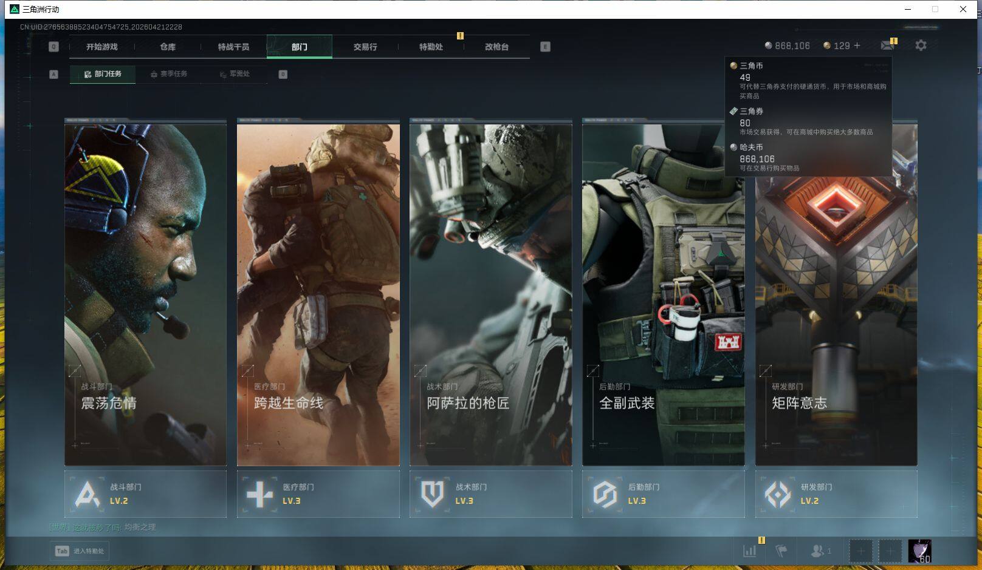Viewport: 982px width, 570px height.
Task: Click the player avatar showing level 60
Action: (x=919, y=551)
